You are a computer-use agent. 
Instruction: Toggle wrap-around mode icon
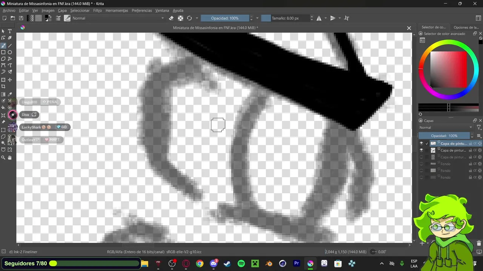[347, 18]
